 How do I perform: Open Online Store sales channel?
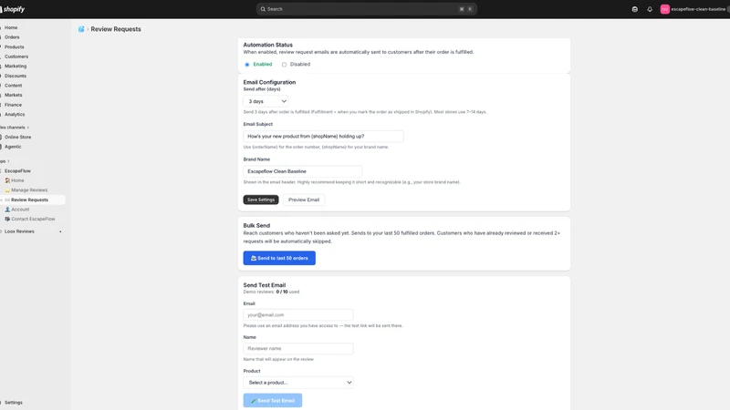17,138
